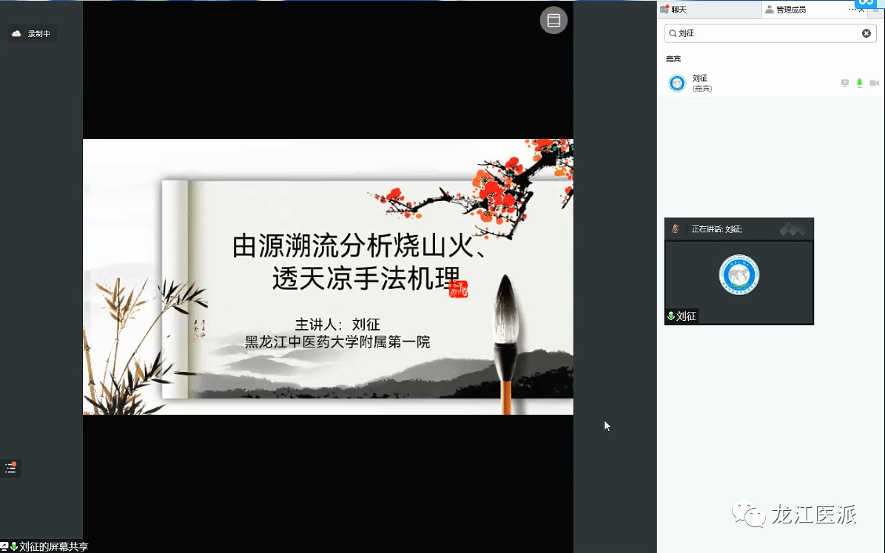This screenshot has height=553, width=885.
Task: Click 刘征's avatar in the member list
Action: [x=676, y=83]
